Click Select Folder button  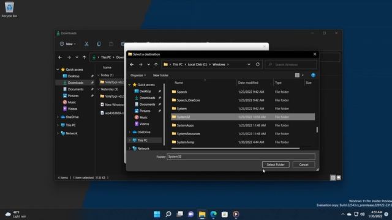(276, 164)
